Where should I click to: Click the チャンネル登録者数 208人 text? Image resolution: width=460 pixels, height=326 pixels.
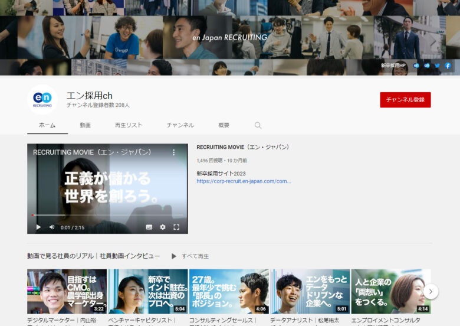98,105
